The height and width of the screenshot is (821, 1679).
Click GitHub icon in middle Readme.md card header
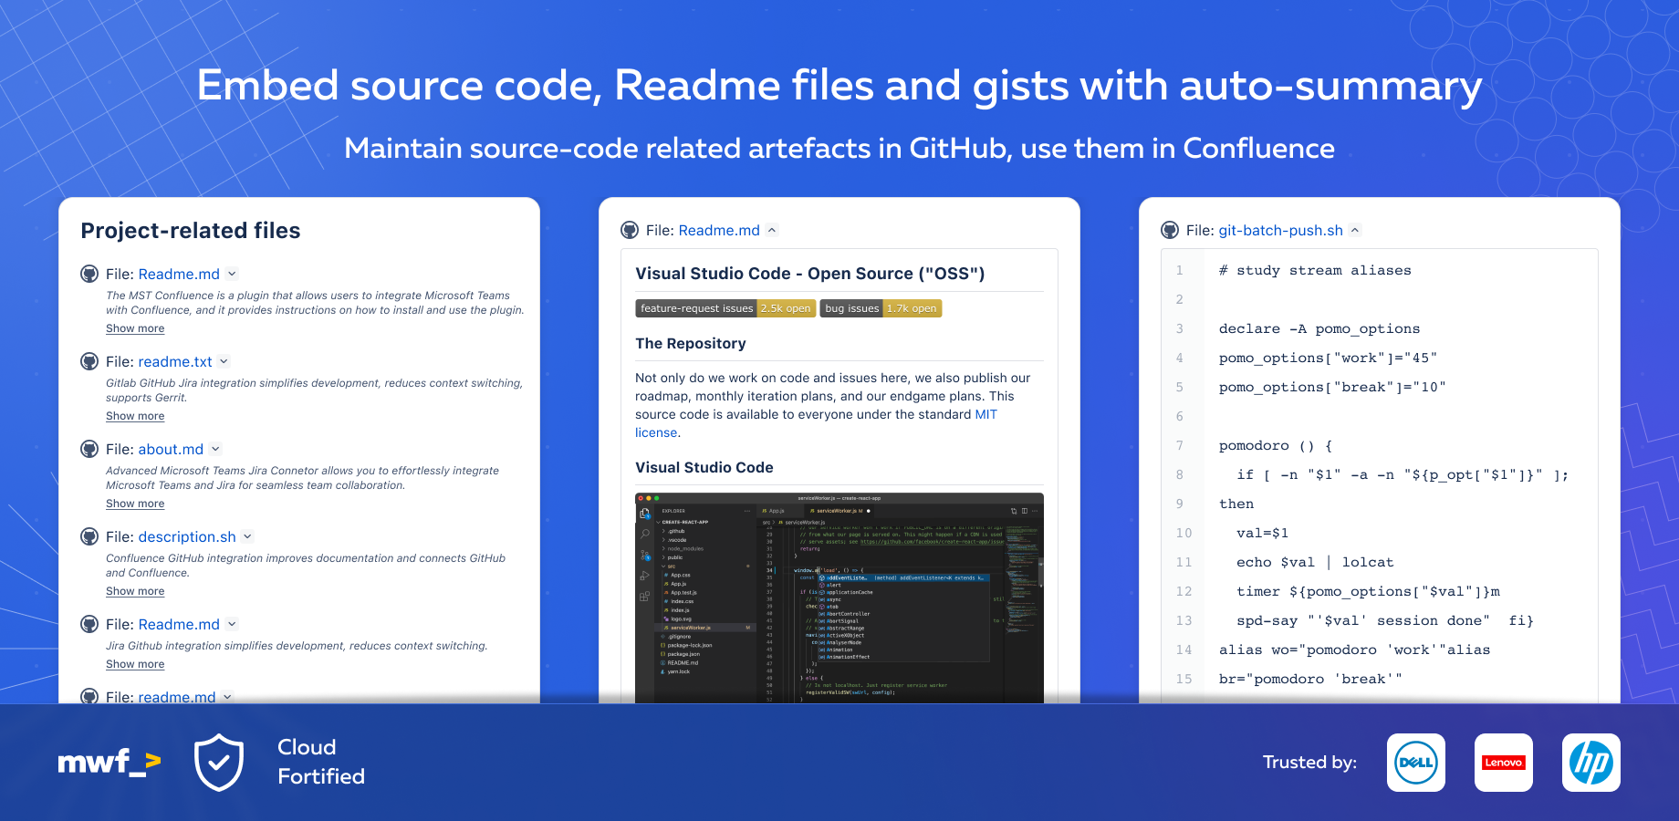pyautogui.click(x=630, y=230)
